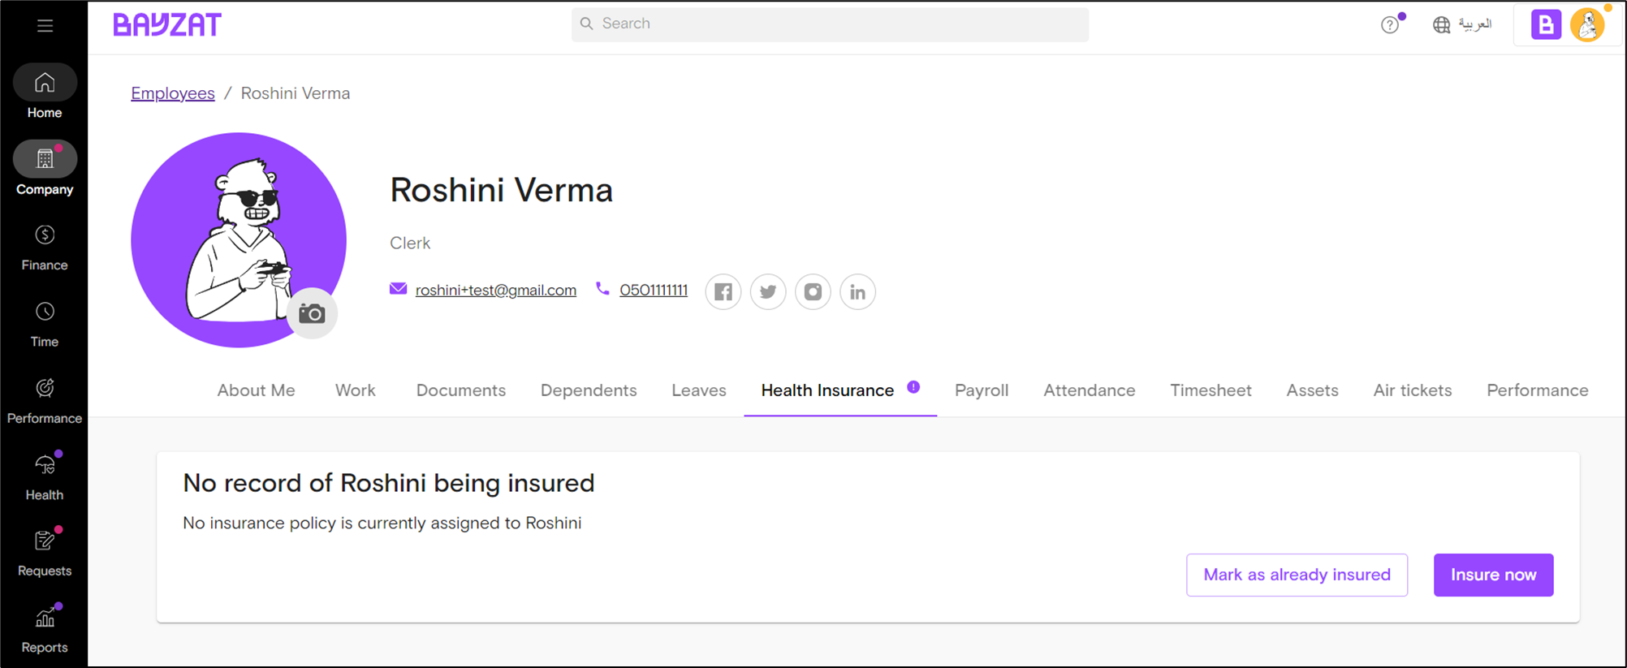This screenshot has width=1627, height=668.
Task: Follow the Employees breadcrumb link
Action: click(x=173, y=93)
